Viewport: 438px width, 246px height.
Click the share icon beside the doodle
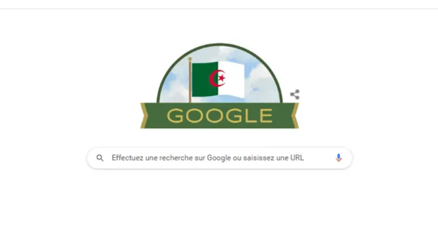click(295, 95)
